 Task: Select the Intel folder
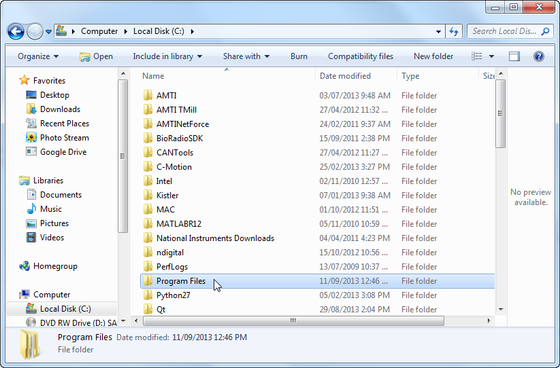[x=318, y=181]
